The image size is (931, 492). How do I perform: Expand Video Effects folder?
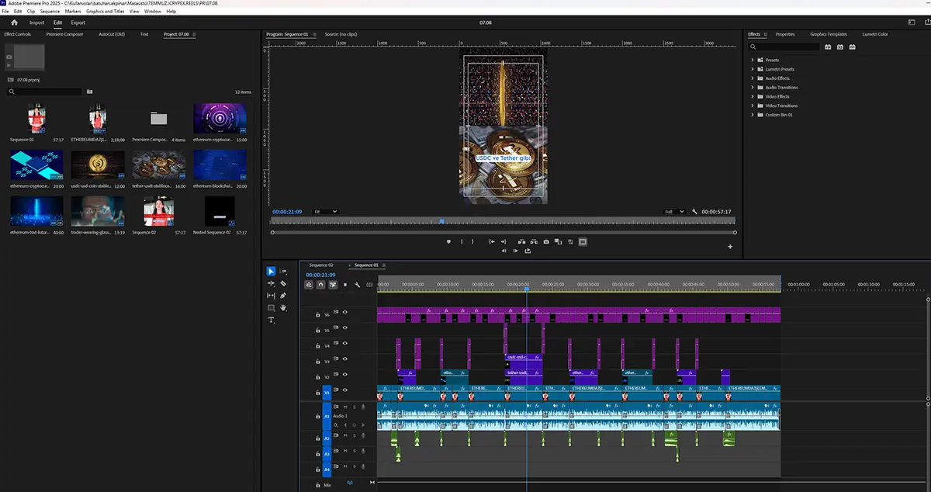coord(753,96)
